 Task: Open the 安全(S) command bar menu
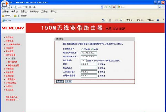point(141,20)
